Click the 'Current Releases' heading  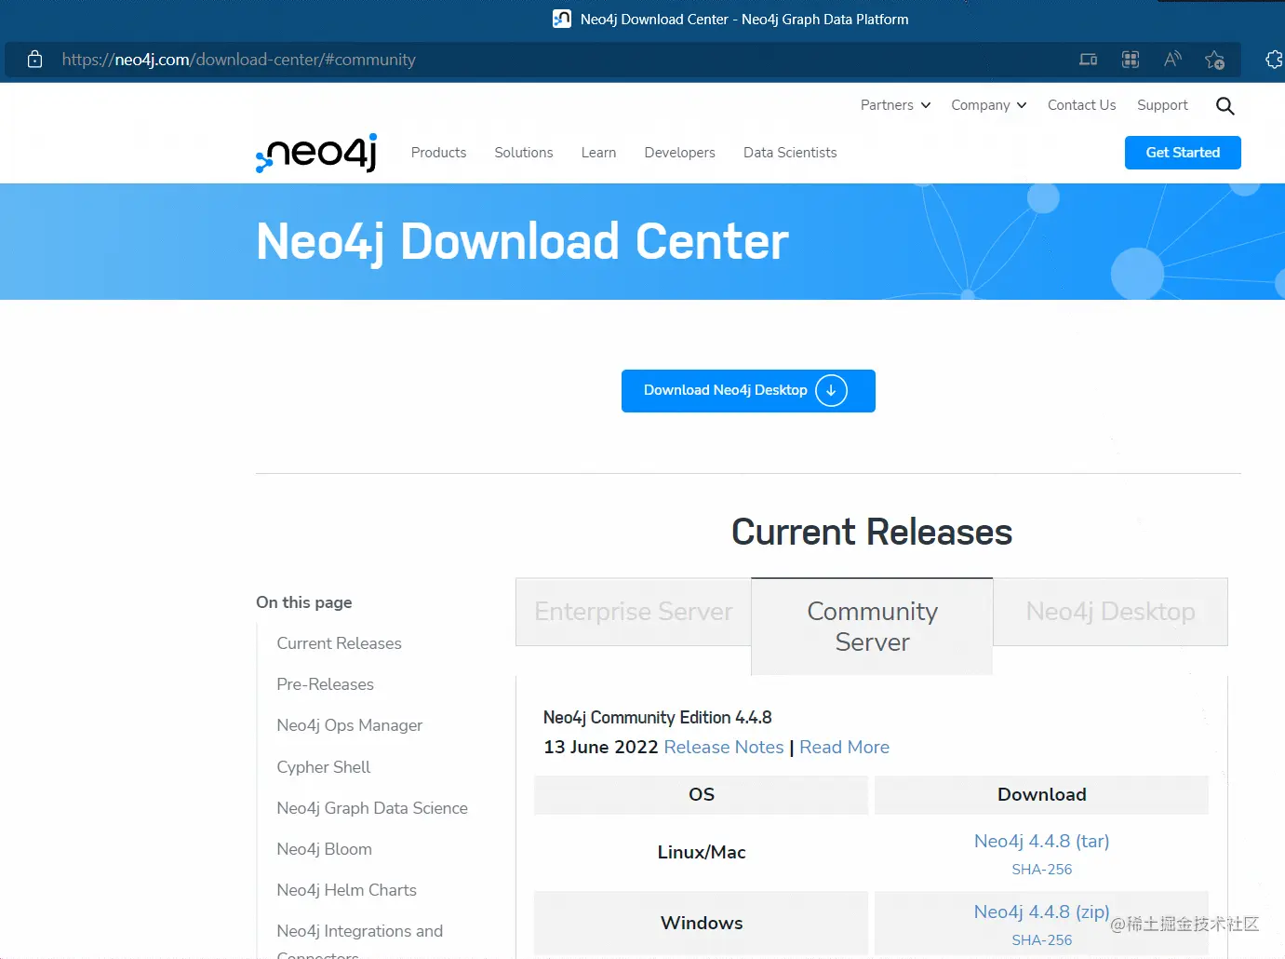872,532
